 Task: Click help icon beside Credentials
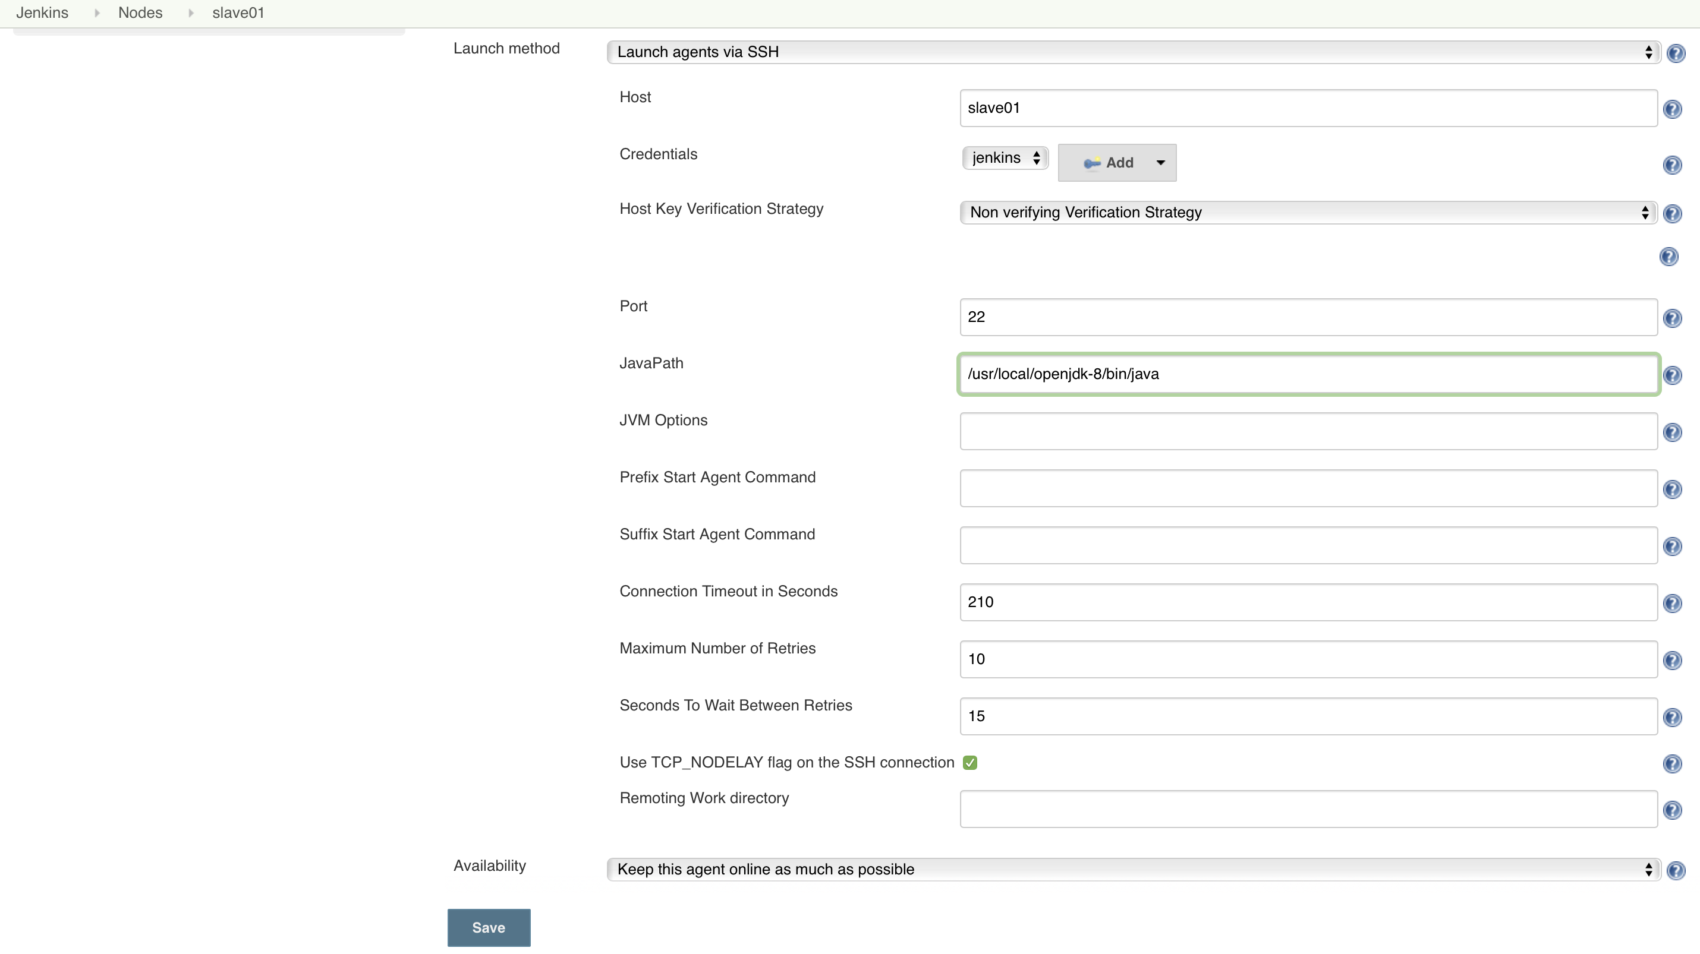[x=1671, y=164]
